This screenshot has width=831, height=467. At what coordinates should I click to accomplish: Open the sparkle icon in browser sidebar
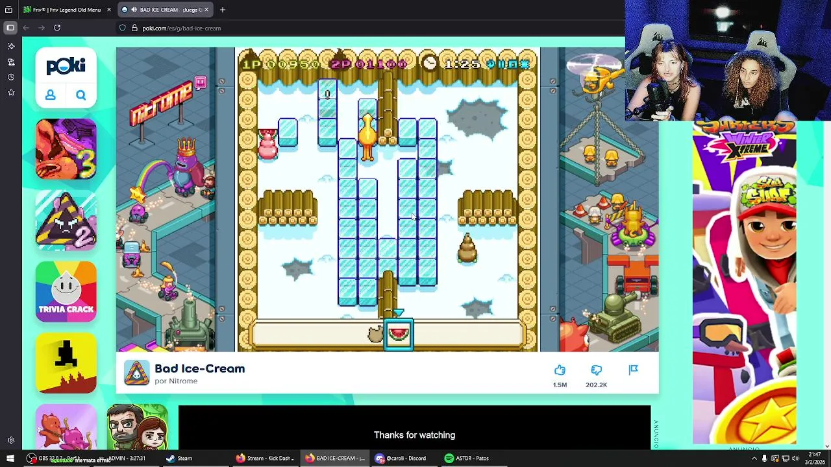pyautogui.click(x=11, y=46)
